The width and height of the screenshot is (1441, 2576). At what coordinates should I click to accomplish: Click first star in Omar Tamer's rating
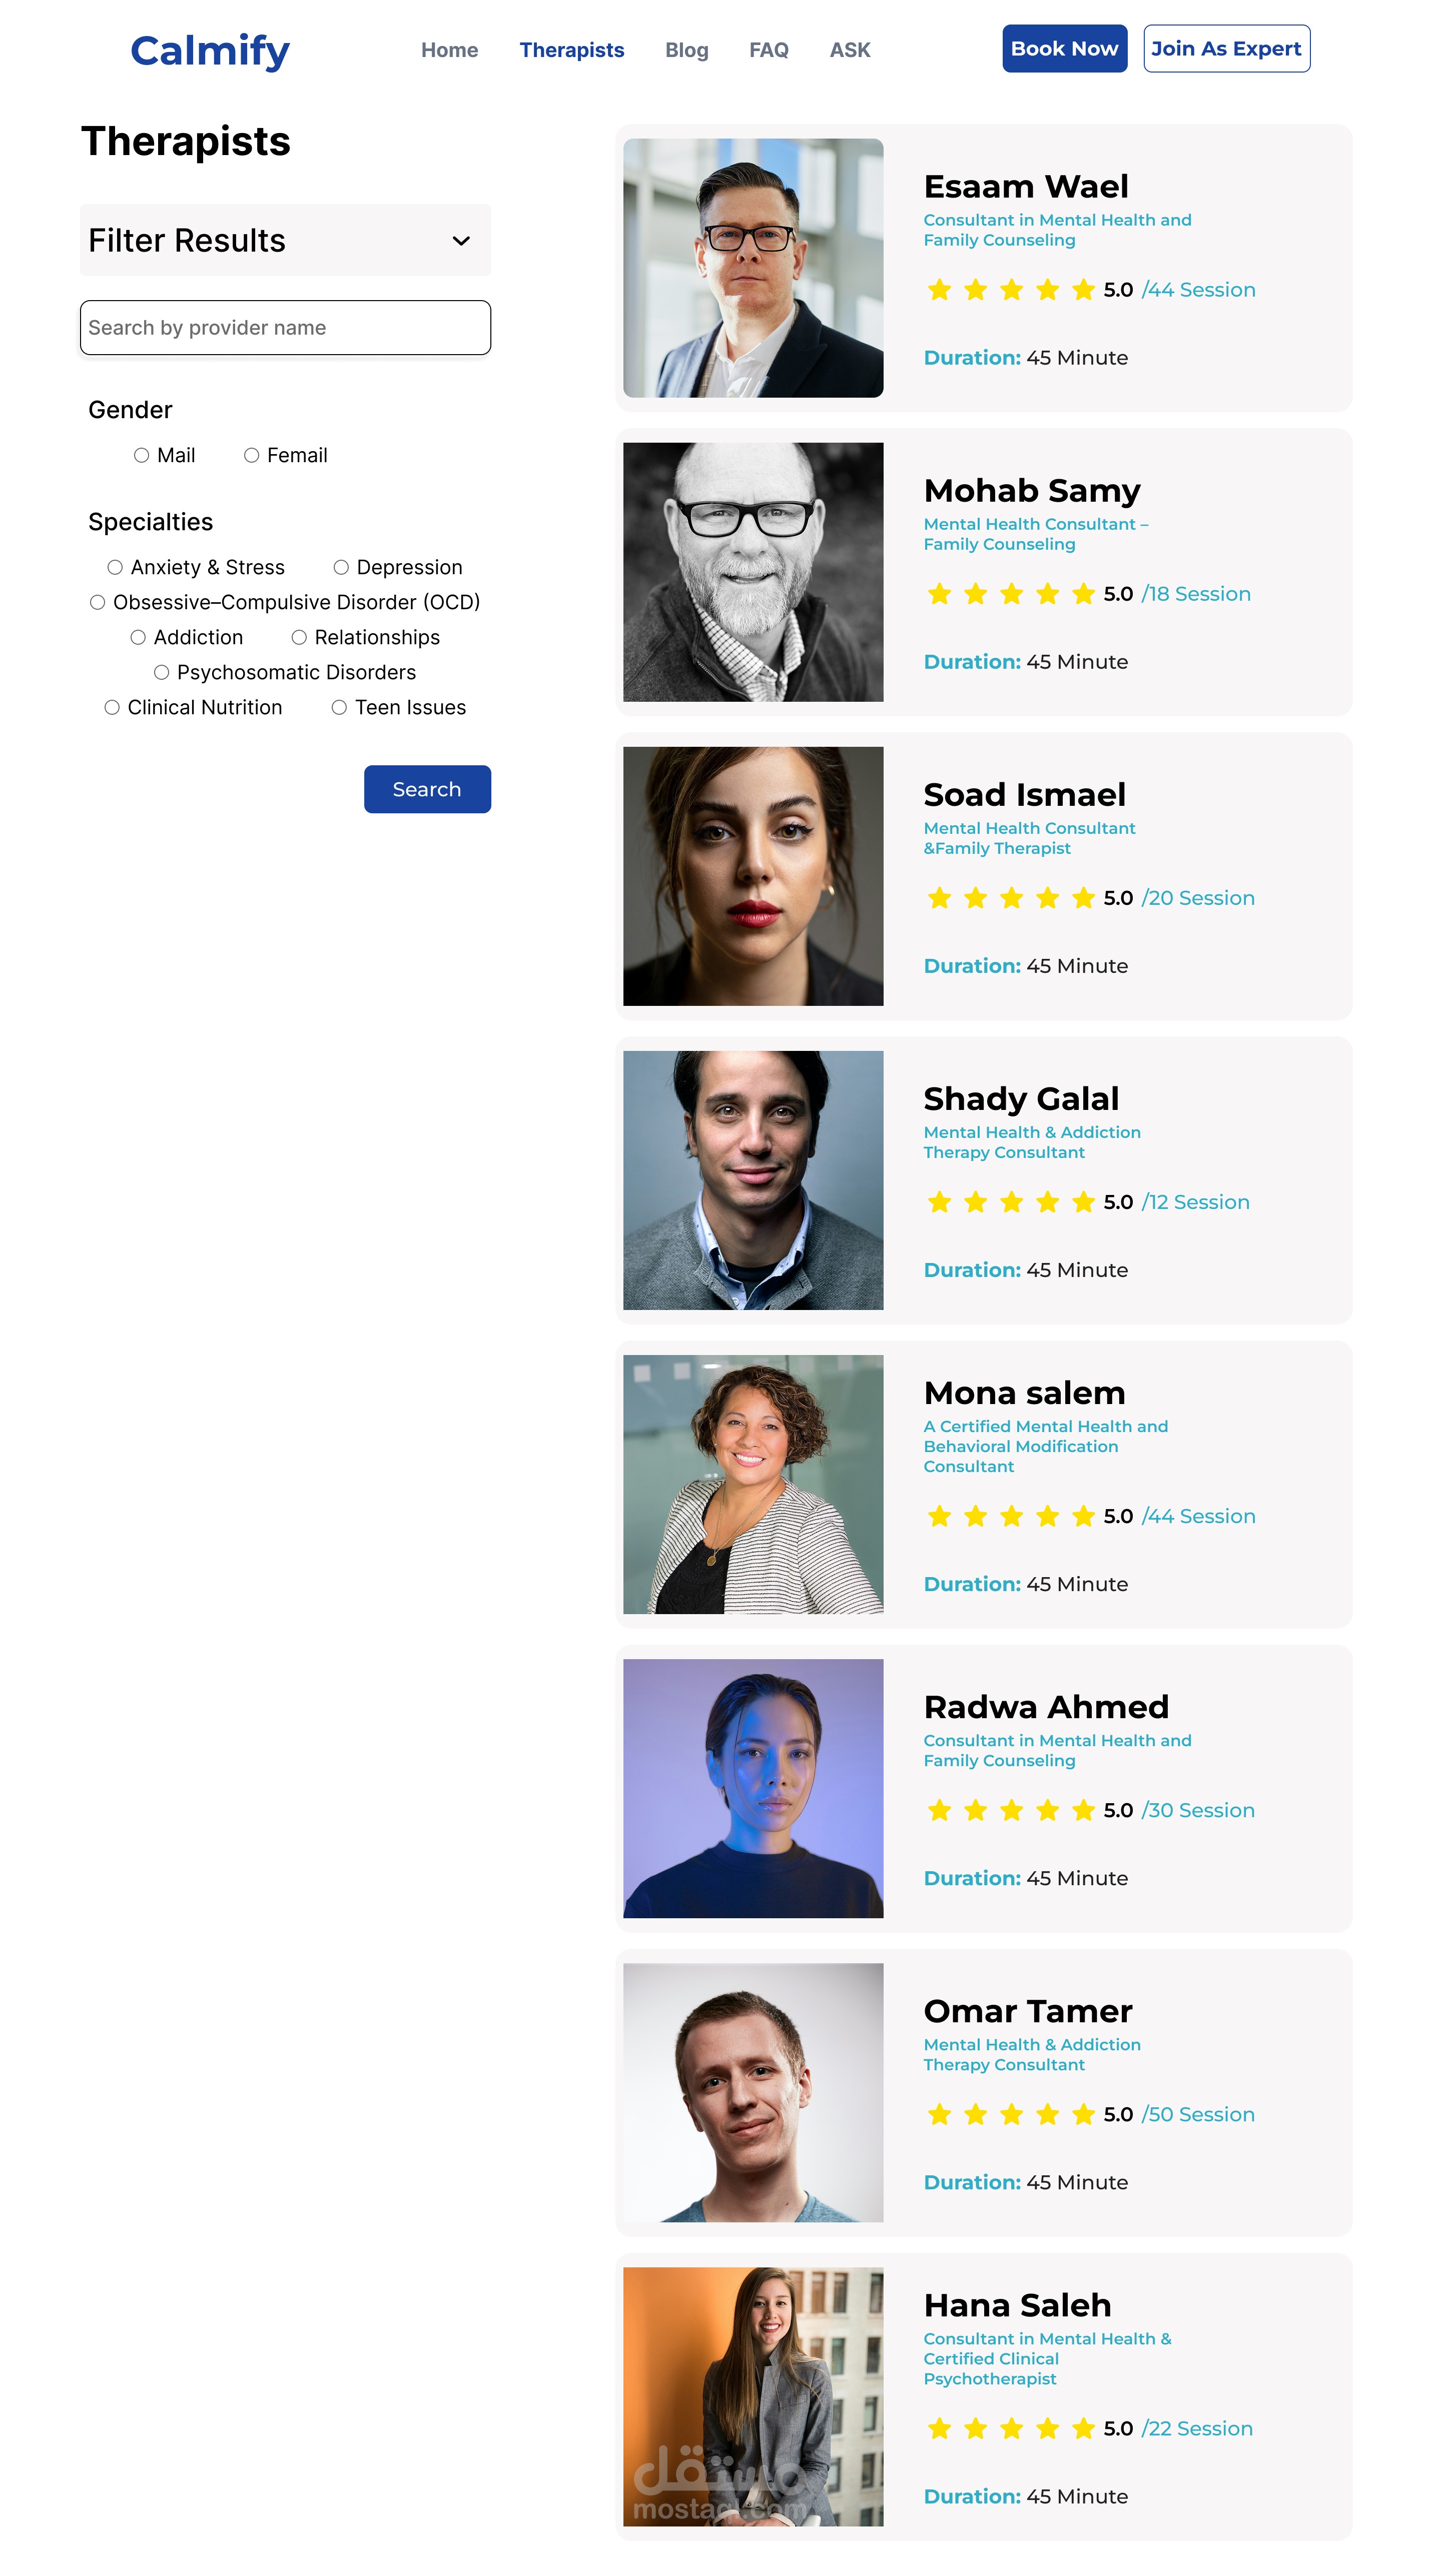(939, 2114)
